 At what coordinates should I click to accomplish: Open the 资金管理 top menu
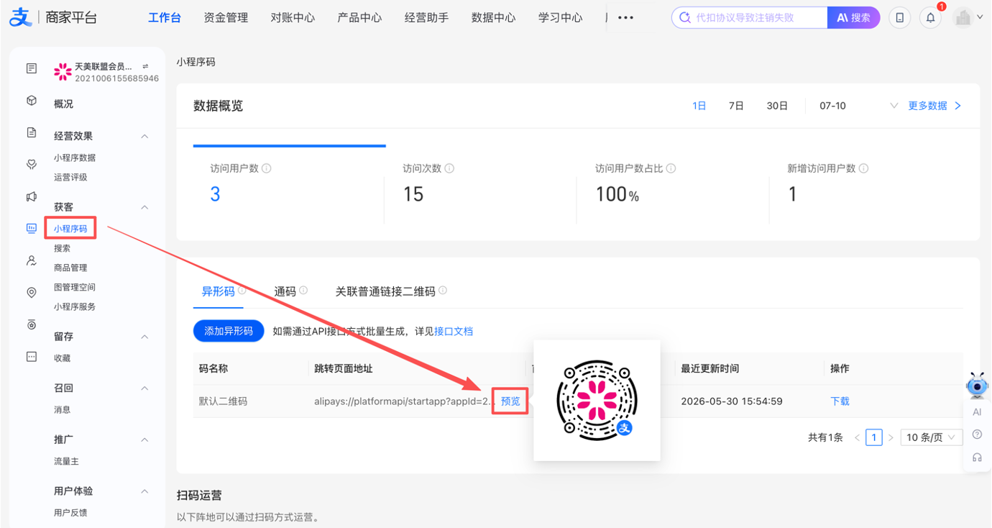[226, 18]
